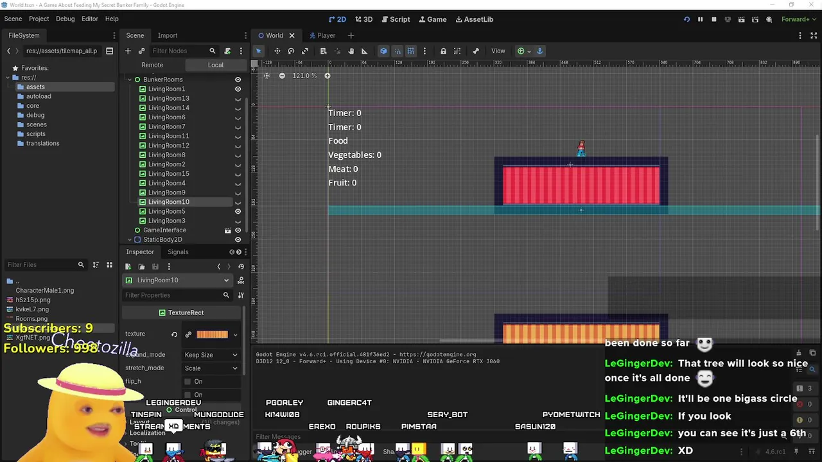Image resolution: width=822 pixels, height=462 pixels.
Task: Toggle visibility of LivingRoom10 node
Action: [238, 202]
